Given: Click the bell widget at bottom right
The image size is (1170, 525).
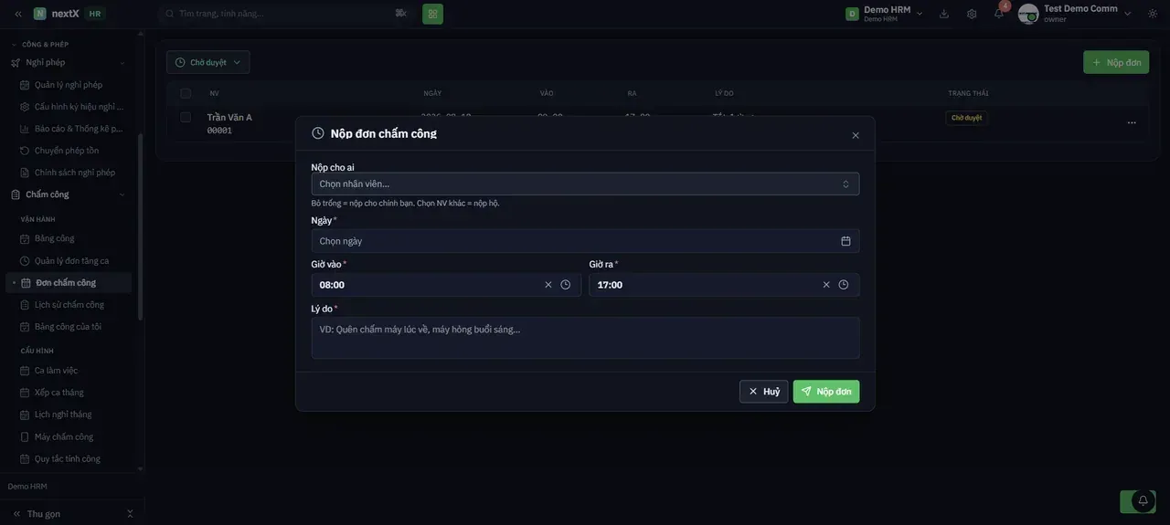Looking at the screenshot, I should click(x=1143, y=500).
